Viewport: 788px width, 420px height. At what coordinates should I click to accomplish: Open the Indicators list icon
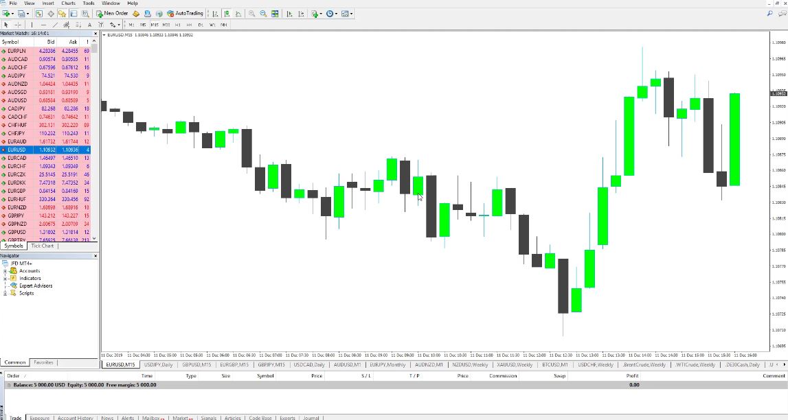[315, 13]
